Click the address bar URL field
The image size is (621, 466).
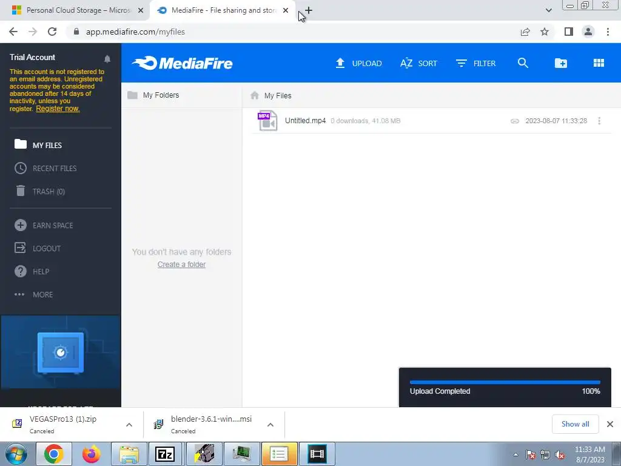pos(293,32)
